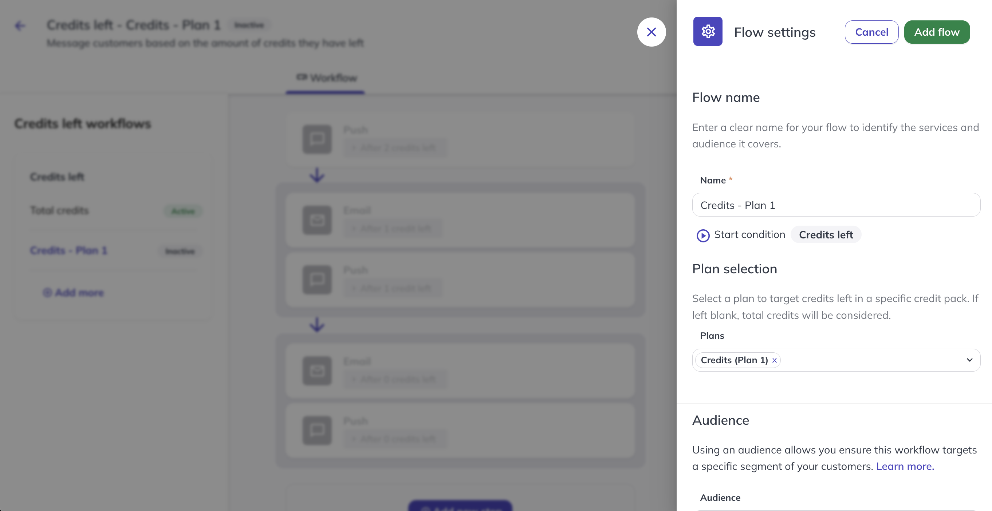Close the Flow settings panel with X

click(651, 32)
